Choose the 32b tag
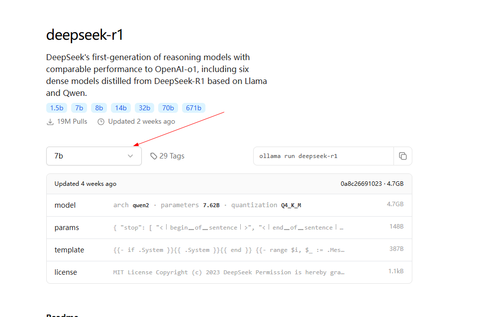This screenshot has height=317, width=478. coord(145,108)
